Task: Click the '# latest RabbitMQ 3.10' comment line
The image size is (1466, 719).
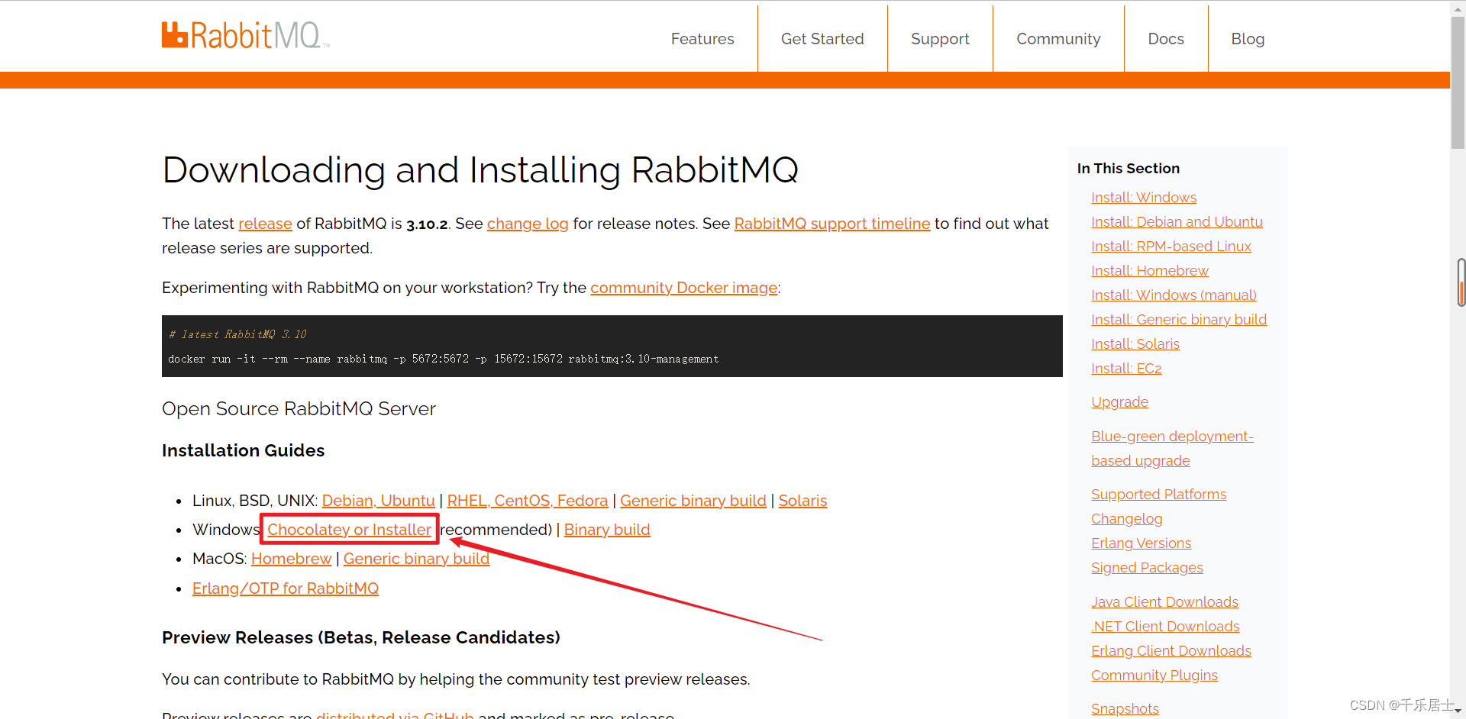Action: click(x=237, y=334)
